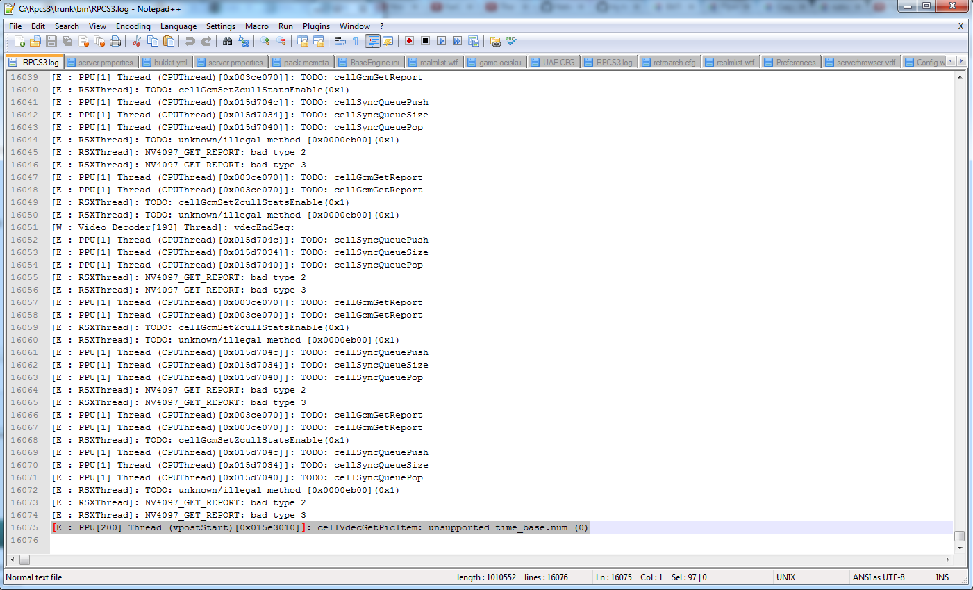Toggle the Word Wrap toolbar button

click(340, 42)
